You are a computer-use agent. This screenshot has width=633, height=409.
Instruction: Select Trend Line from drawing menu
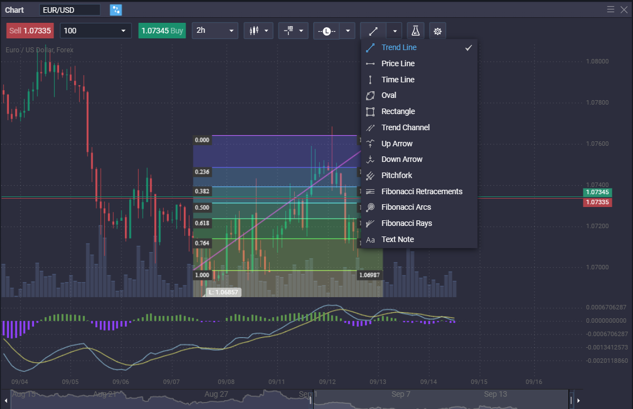tap(419, 47)
